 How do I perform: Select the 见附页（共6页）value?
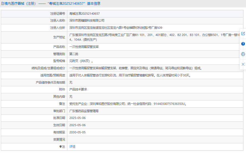click(x=81, y=61)
